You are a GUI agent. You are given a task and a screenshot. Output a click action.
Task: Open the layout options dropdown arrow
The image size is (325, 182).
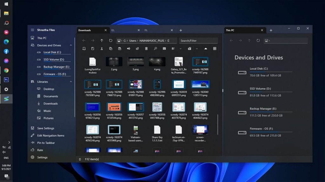point(197,49)
